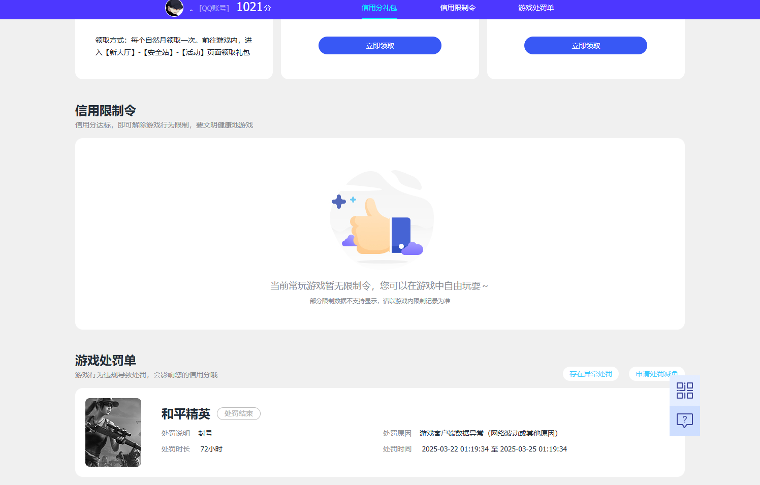
Task: Open the QR code icon
Action: (685, 391)
